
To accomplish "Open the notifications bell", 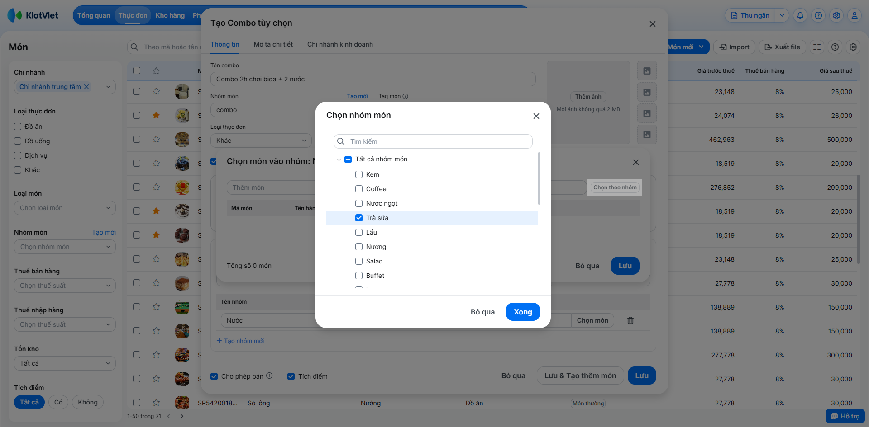I will (x=800, y=15).
